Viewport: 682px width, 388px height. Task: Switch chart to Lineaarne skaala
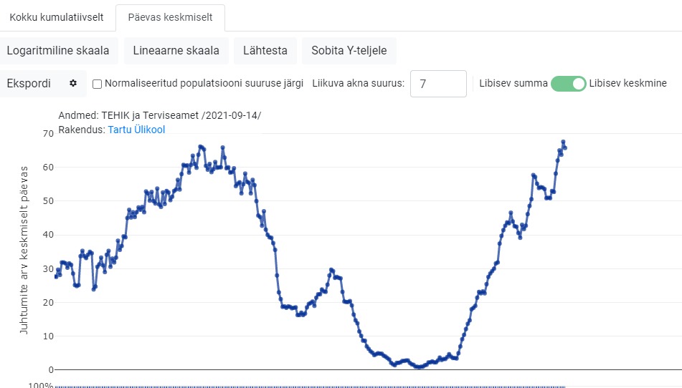pyautogui.click(x=176, y=50)
